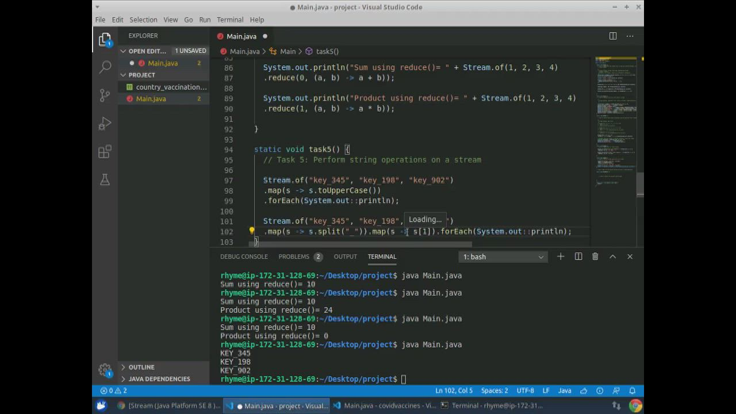Toggle the Explorer view in activity bar
The width and height of the screenshot is (736, 414).
coord(105,39)
